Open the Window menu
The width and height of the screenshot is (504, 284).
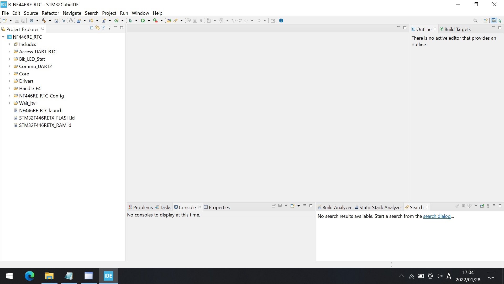click(140, 13)
